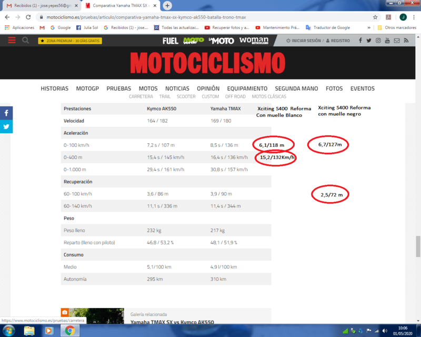
Task: Open Motociclismo's Instagram icon in header
Action: (x=378, y=41)
